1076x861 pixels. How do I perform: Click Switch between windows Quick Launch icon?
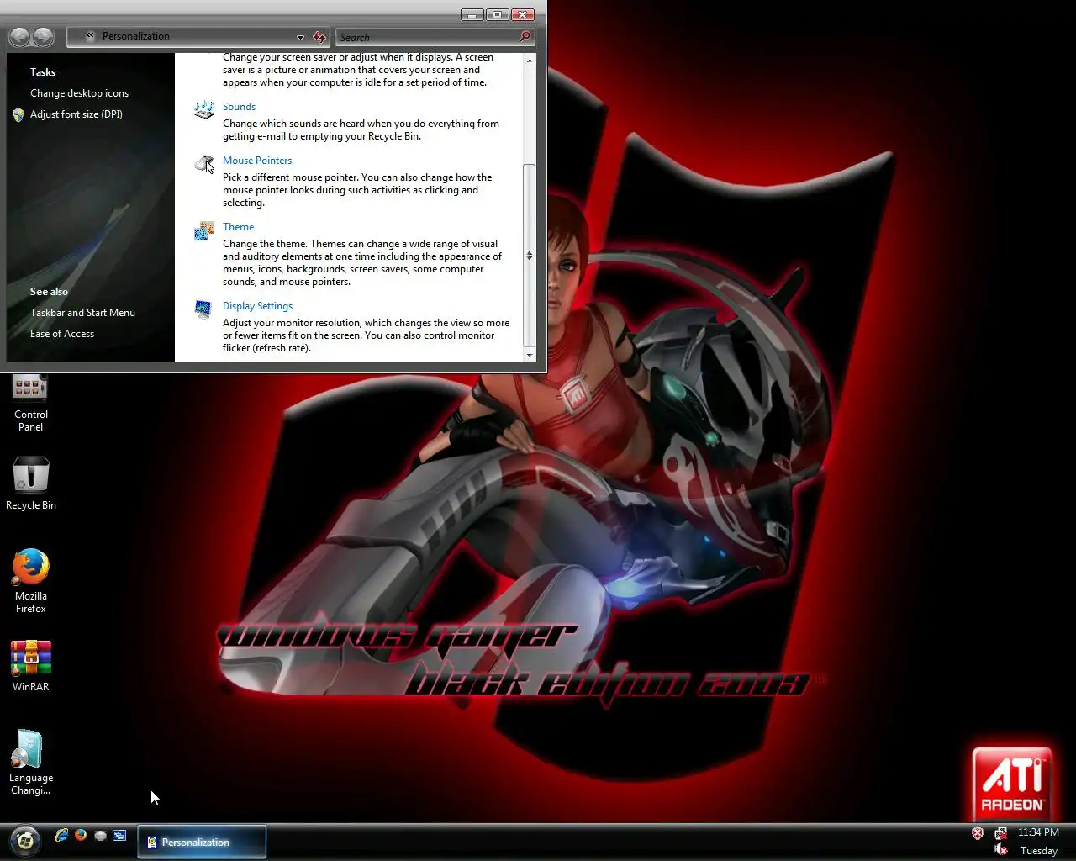119,836
